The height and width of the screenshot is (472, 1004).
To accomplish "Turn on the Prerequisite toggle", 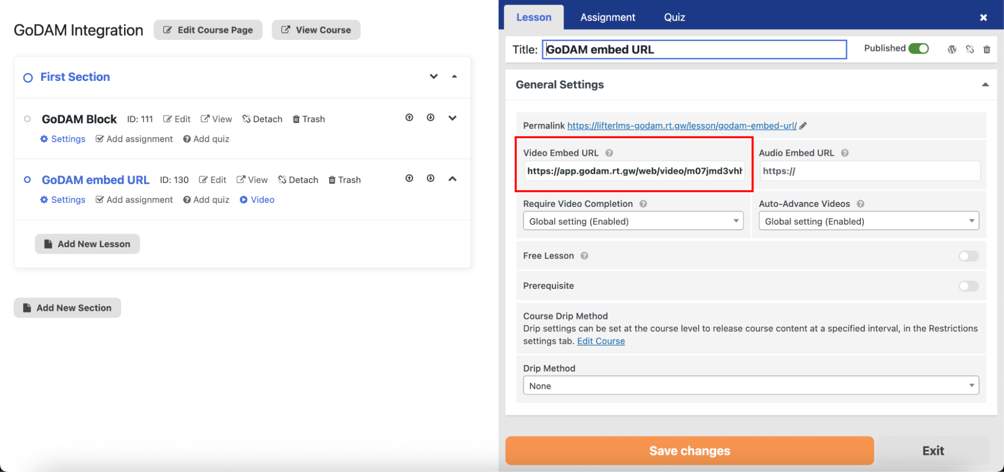I will (968, 286).
